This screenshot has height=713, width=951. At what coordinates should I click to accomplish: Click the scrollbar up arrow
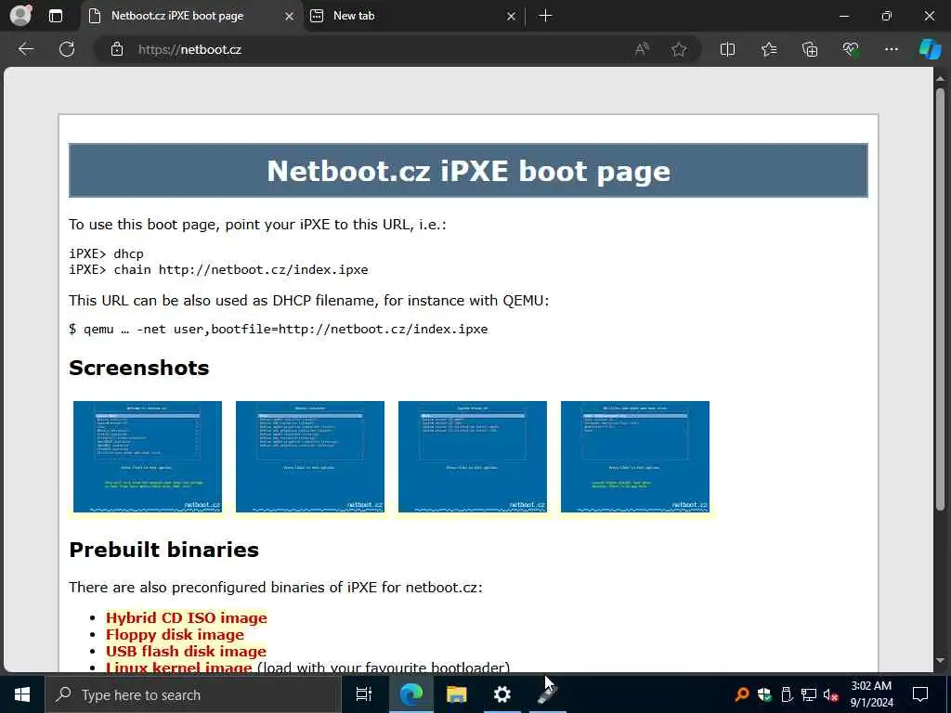point(940,78)
